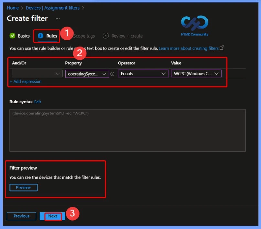Open the Property dropdown showing operatingSystemSKU
Image resolution: width=261 pixels, height=229 pixels.
tap(87, 74)
